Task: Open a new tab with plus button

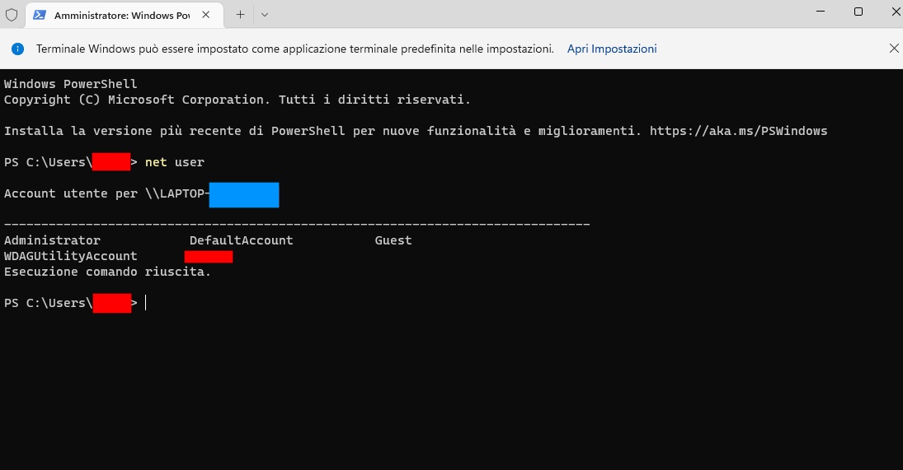Action: pos(240,15)
